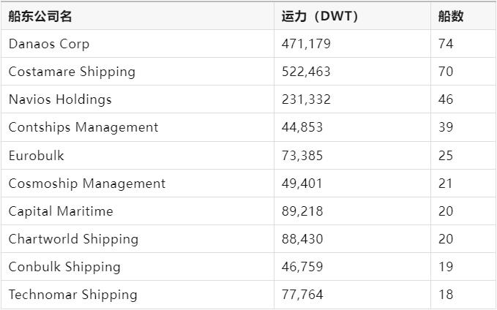The width and height of the screenshot is (497, 310).
Task: Click the 471,179 capacity value
Action: point(306,44)
